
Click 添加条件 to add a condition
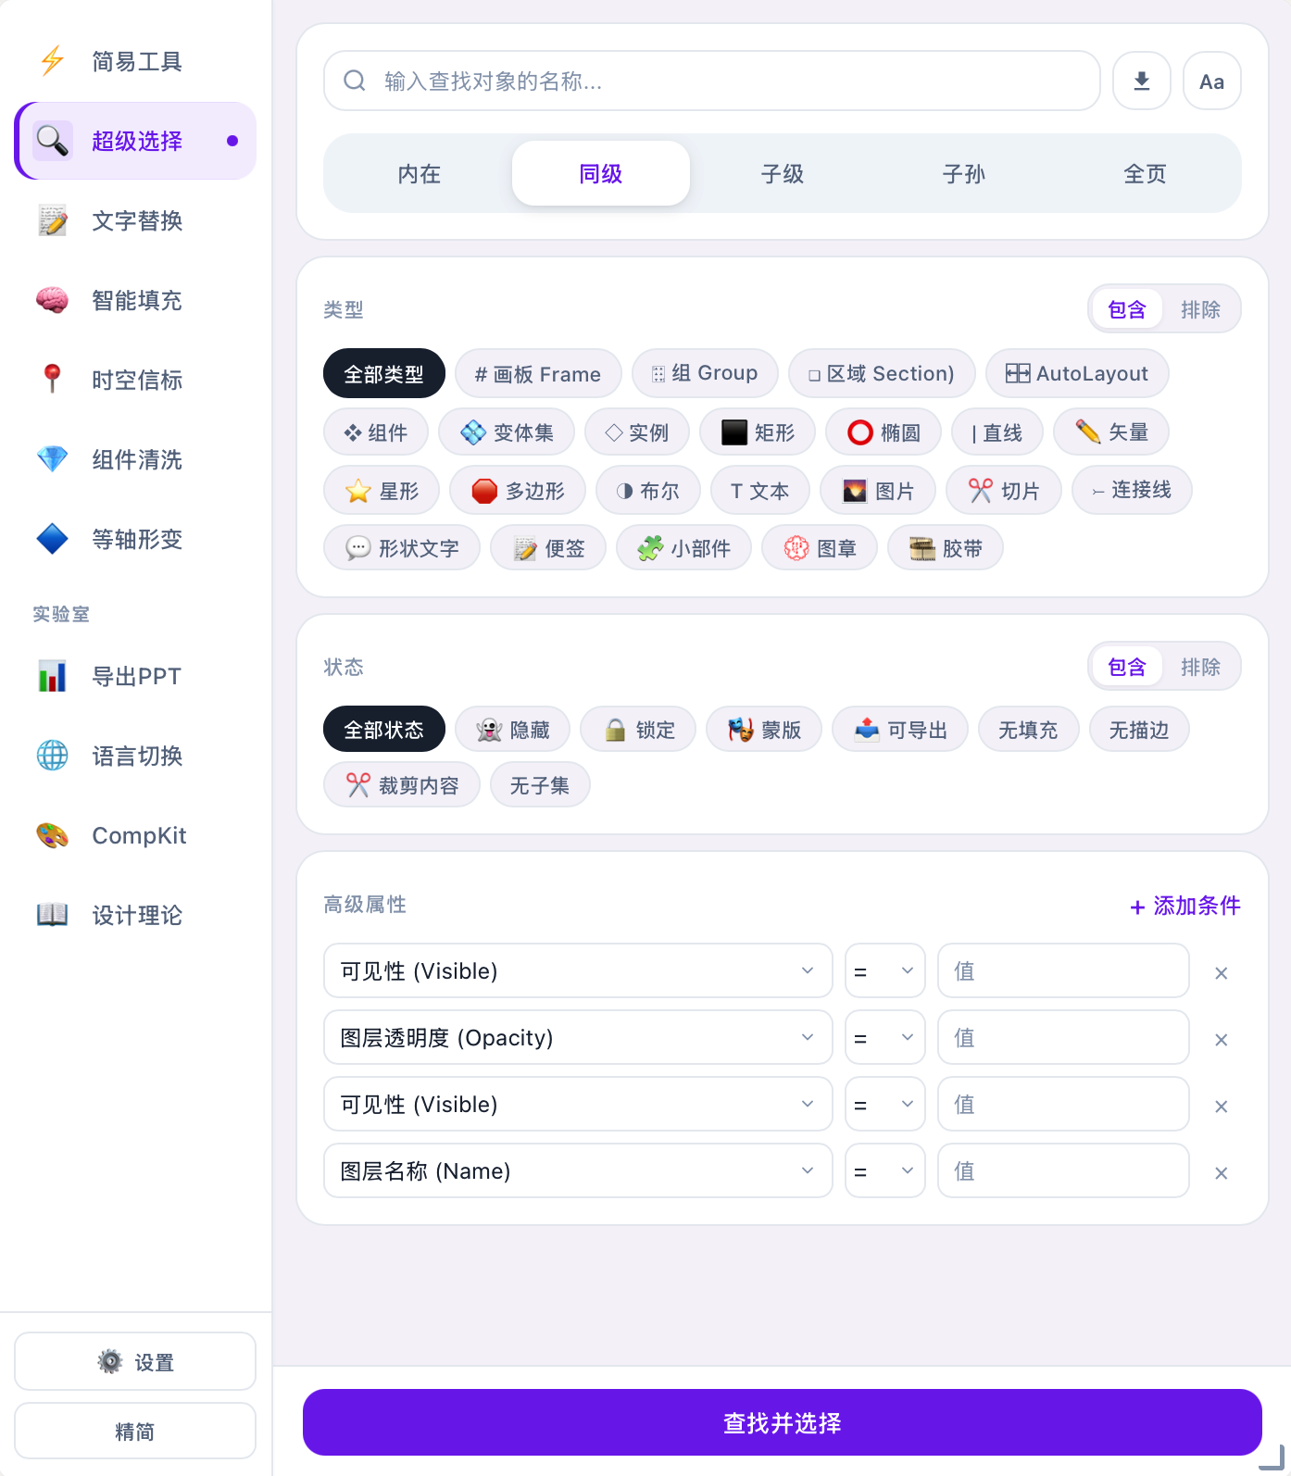coord(1184,906)
